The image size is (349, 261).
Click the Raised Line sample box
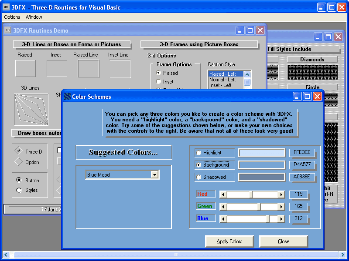(89, 69)
